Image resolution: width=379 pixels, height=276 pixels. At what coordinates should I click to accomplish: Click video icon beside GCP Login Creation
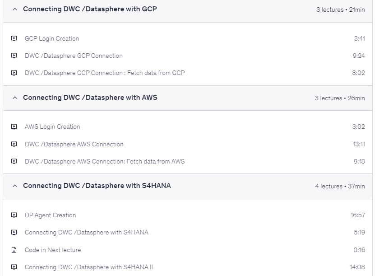click(x=14, y=39)
